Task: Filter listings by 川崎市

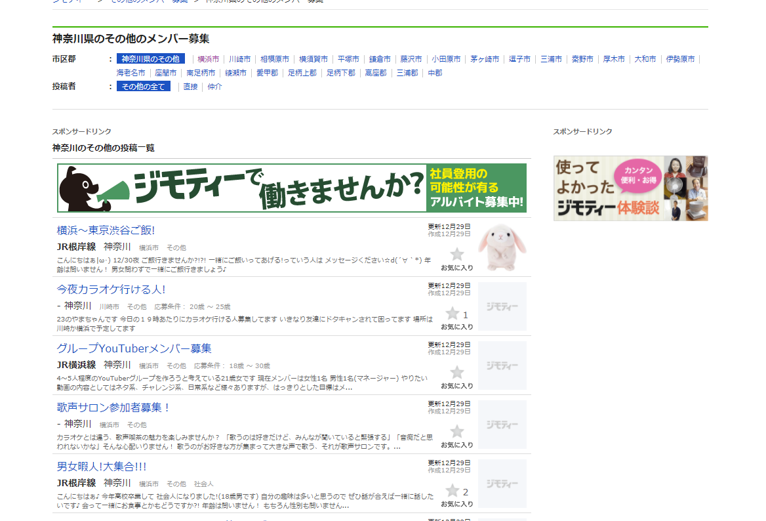Action: (239, 59)
